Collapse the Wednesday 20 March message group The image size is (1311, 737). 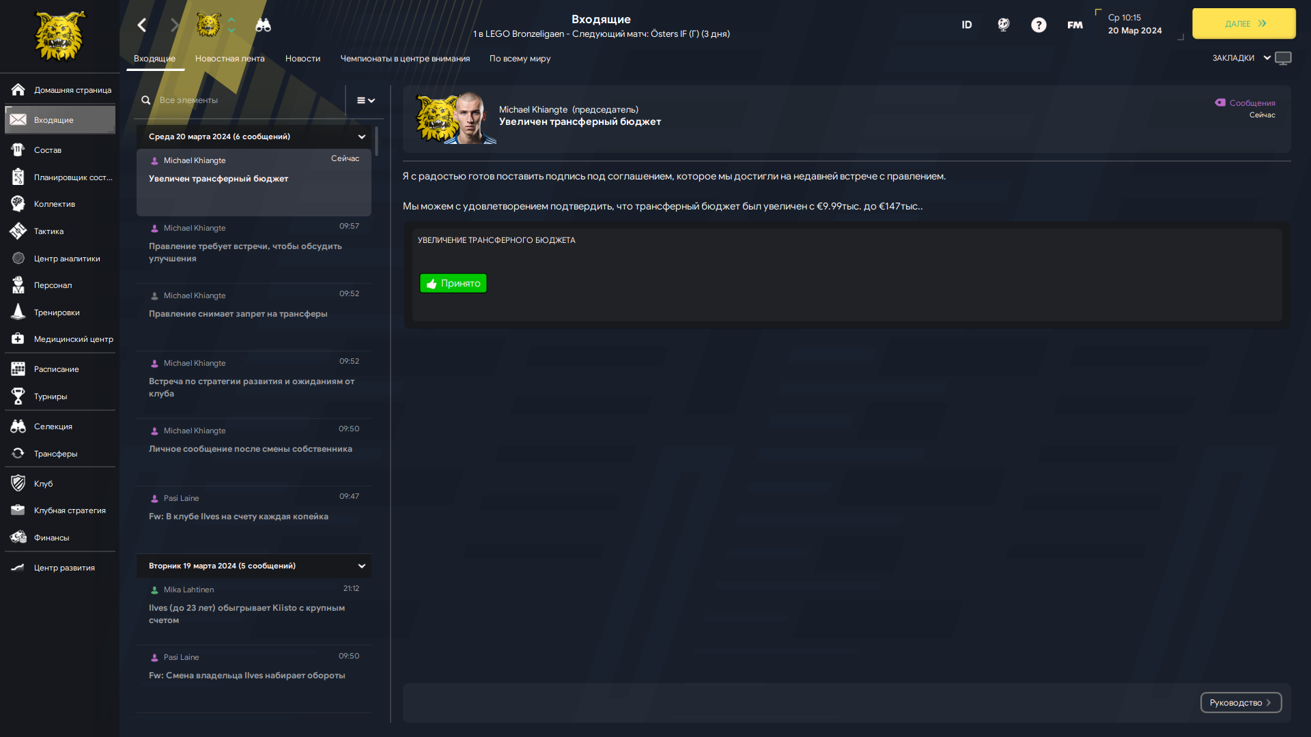[x=362, y=137]
